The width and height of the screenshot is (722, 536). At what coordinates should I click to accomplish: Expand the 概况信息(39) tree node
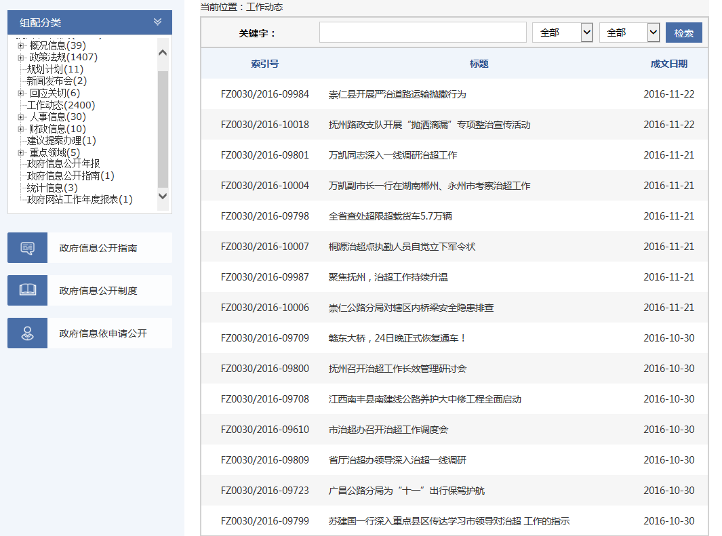21,45
